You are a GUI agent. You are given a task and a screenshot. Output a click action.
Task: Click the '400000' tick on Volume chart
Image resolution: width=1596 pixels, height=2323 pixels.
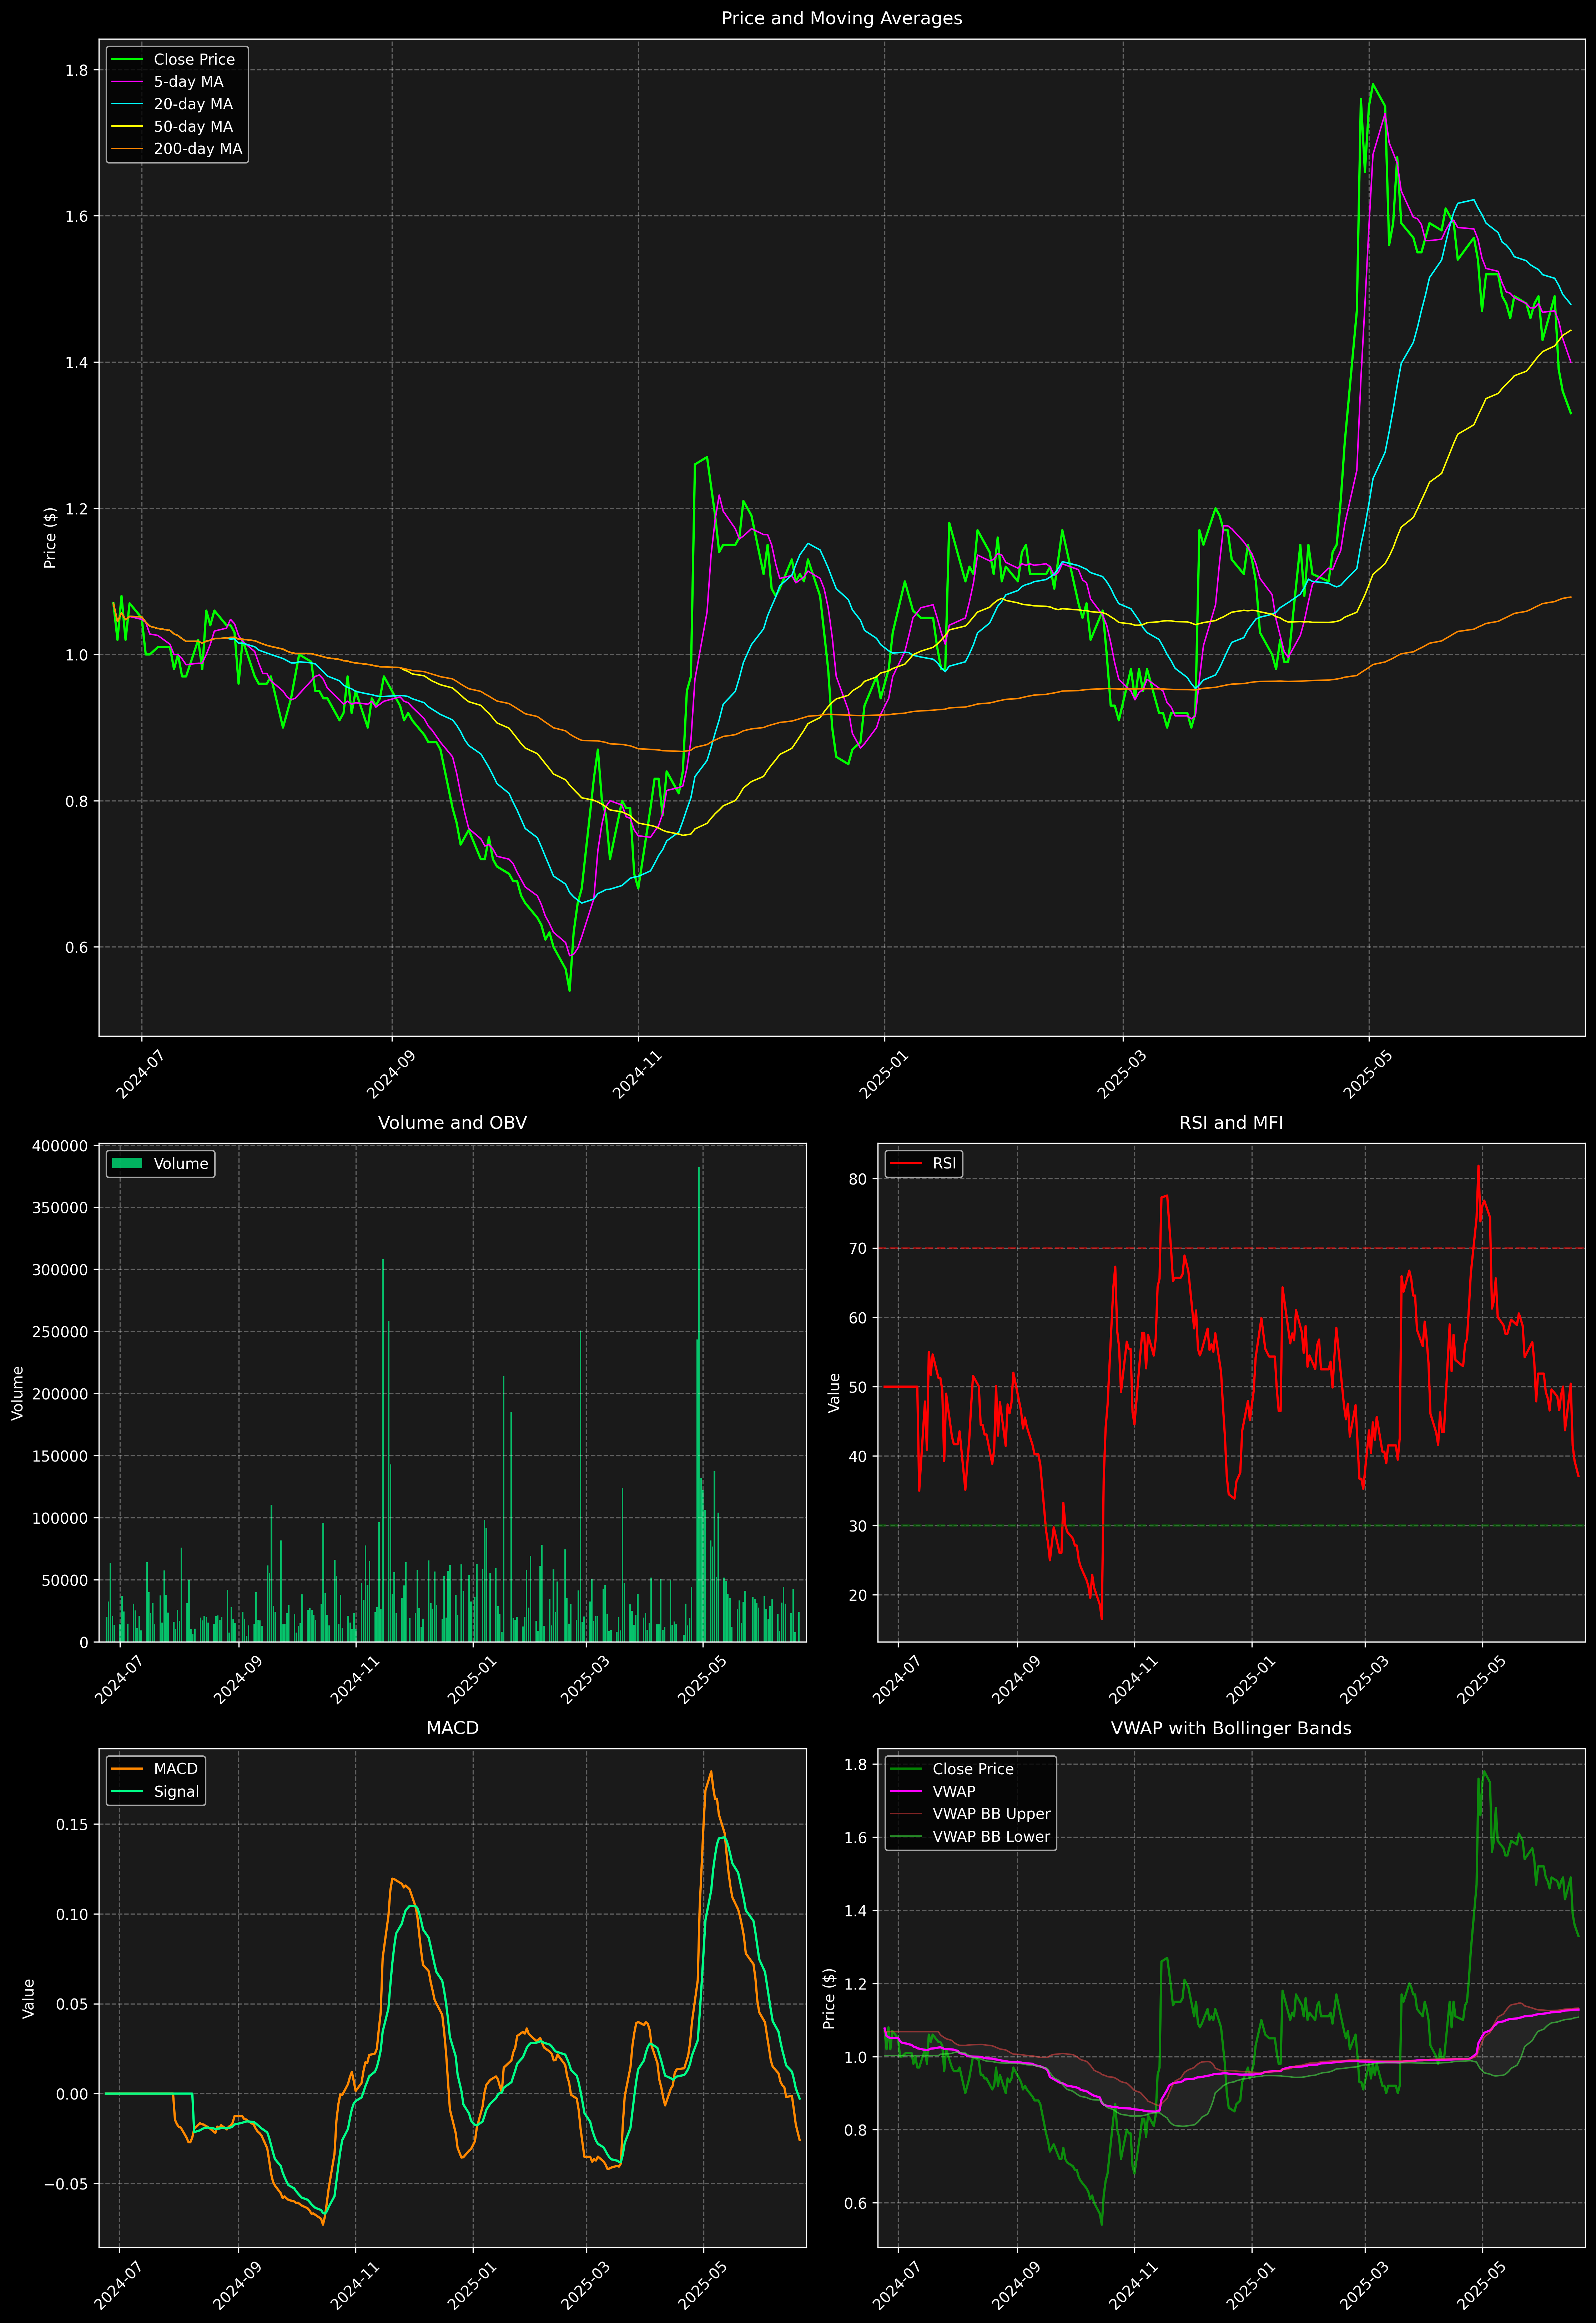60,1146
